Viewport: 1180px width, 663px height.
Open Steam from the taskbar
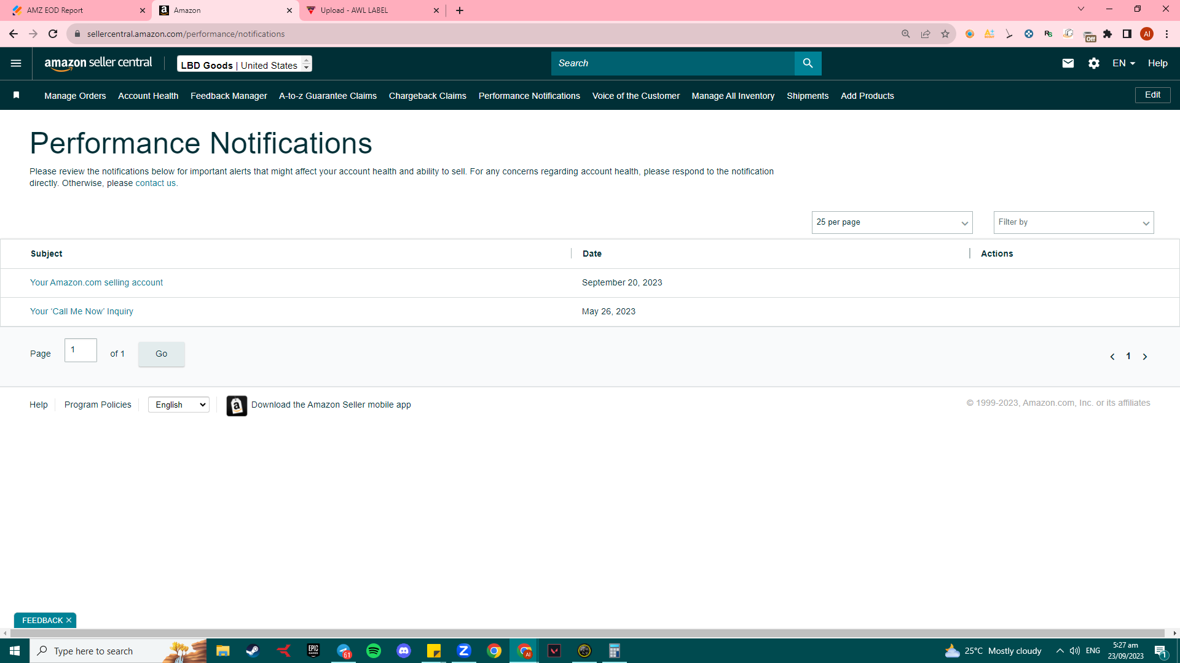[x=253, y=651]
